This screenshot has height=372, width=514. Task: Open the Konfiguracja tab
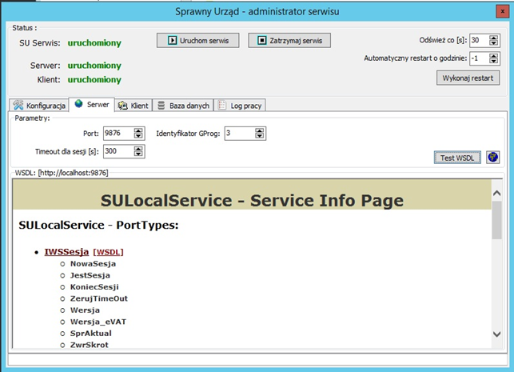tap(39, 106)
